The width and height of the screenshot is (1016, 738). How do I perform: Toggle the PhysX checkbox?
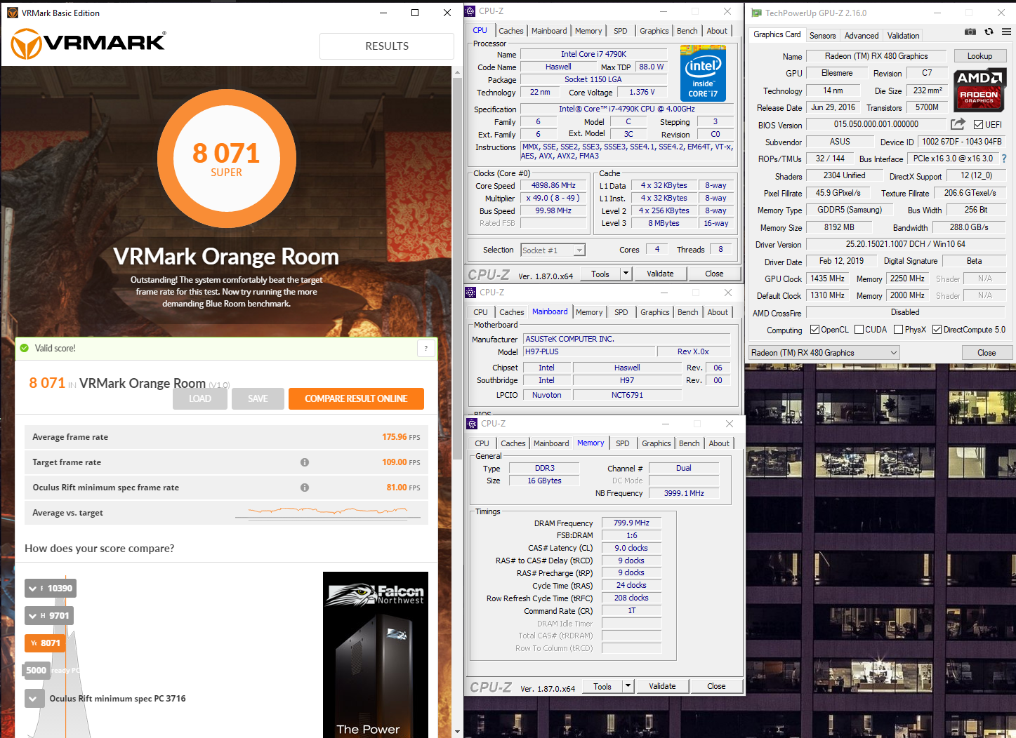898,330
